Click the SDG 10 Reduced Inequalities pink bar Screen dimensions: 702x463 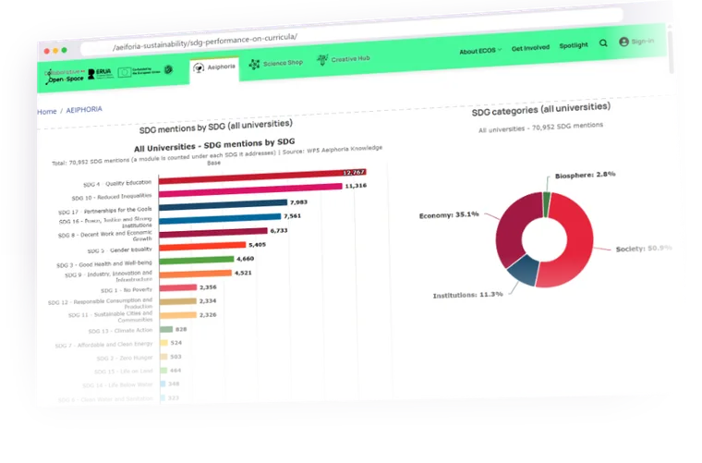[x=250, y=189]
